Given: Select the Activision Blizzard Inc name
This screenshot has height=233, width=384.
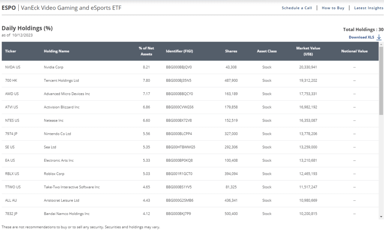Looking at the screenshot, I should (62, 107).
